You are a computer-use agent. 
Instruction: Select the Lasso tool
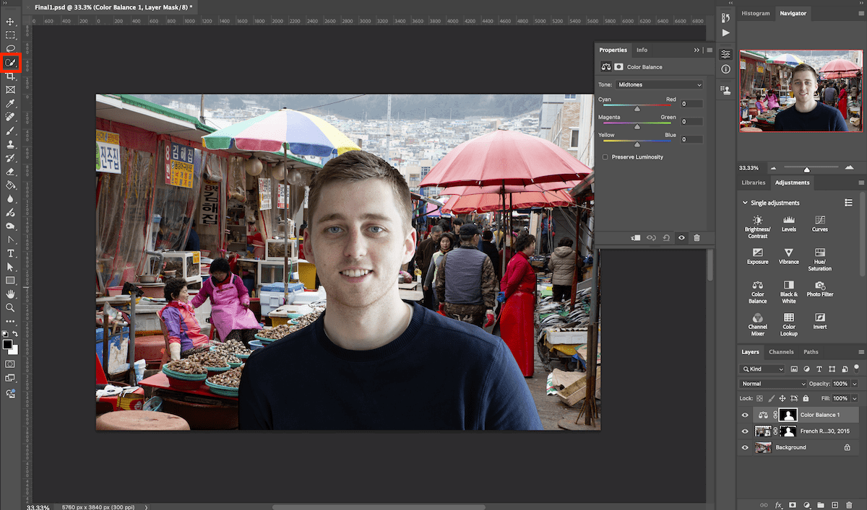coord(10,48)
